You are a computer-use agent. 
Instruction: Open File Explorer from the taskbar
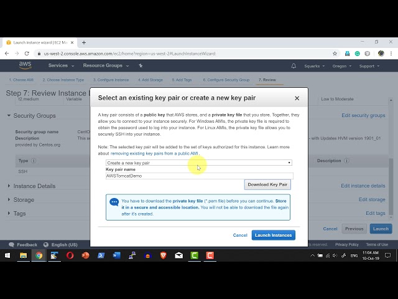(x=23, y=255)
